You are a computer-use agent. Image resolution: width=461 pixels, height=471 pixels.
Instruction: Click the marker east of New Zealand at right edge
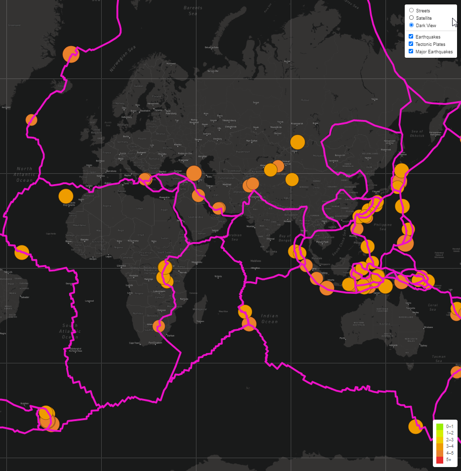458,372
